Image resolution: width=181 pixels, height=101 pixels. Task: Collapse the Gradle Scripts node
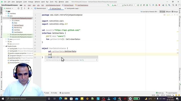coord(4,46)
